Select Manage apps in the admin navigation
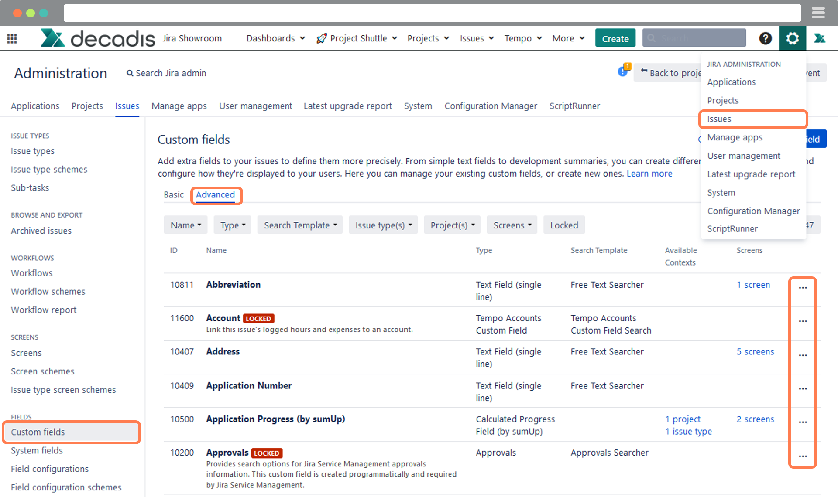Image resolution: width=838 pixels, height=497 pixels. 179,106
